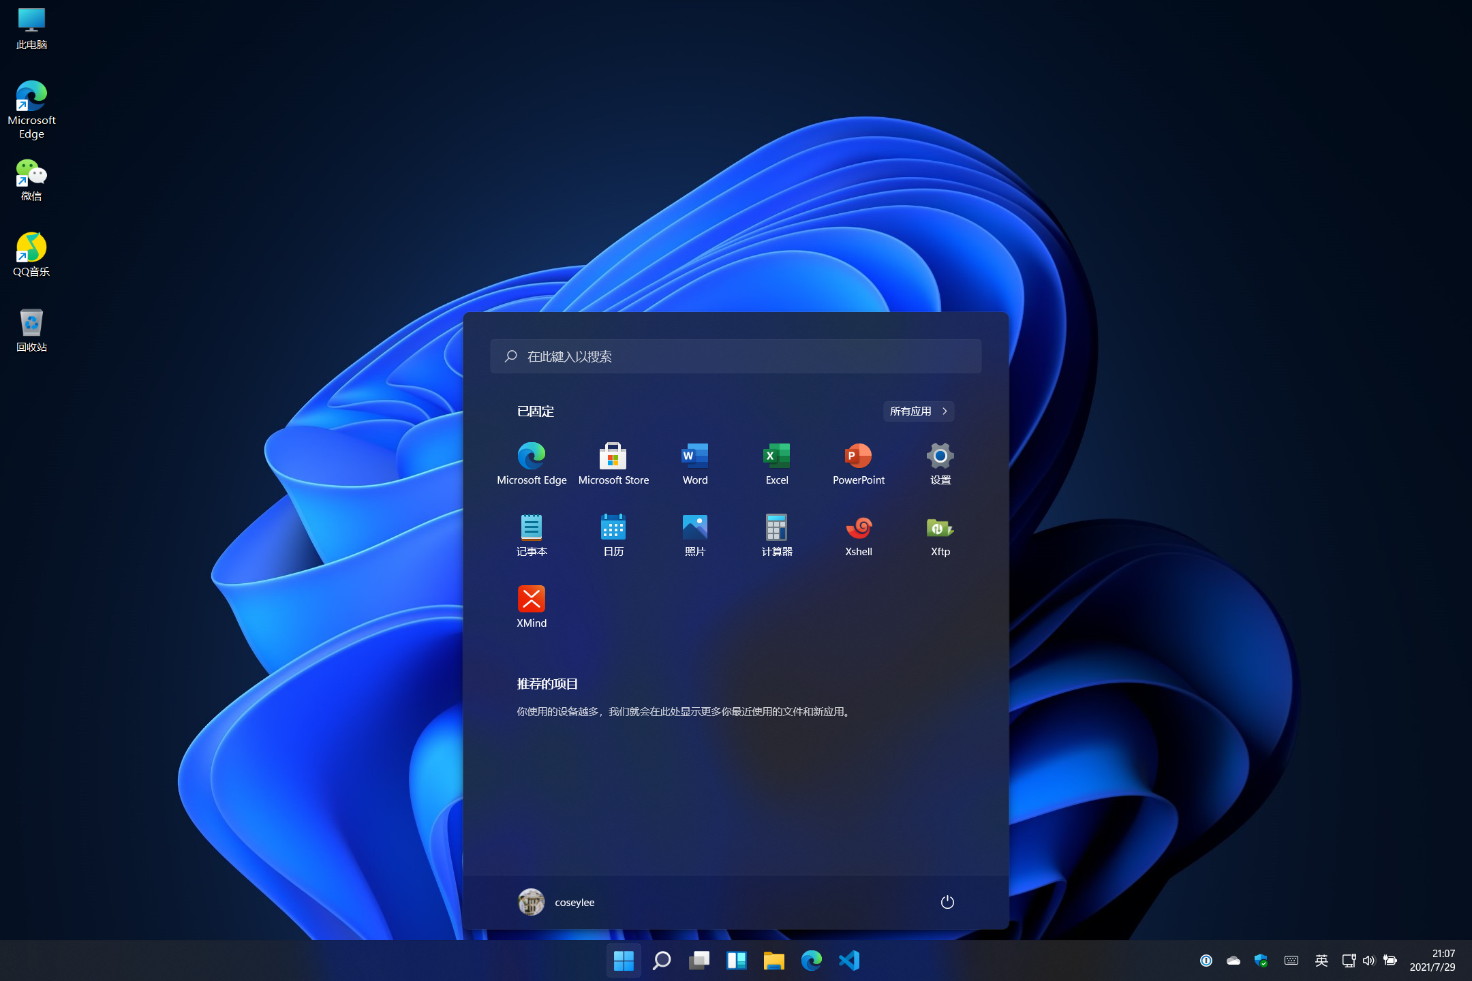Image resolution: width=1472 pixels, height=981 pixels.
Task: Open the volume slider from the tray
Action: 1370,960
